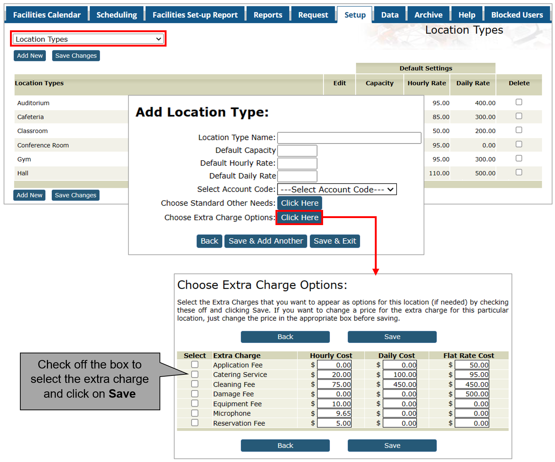Click Here for Standard Other Needs
This screenshot has width=555, height=462.
click(x=300, y=203)
